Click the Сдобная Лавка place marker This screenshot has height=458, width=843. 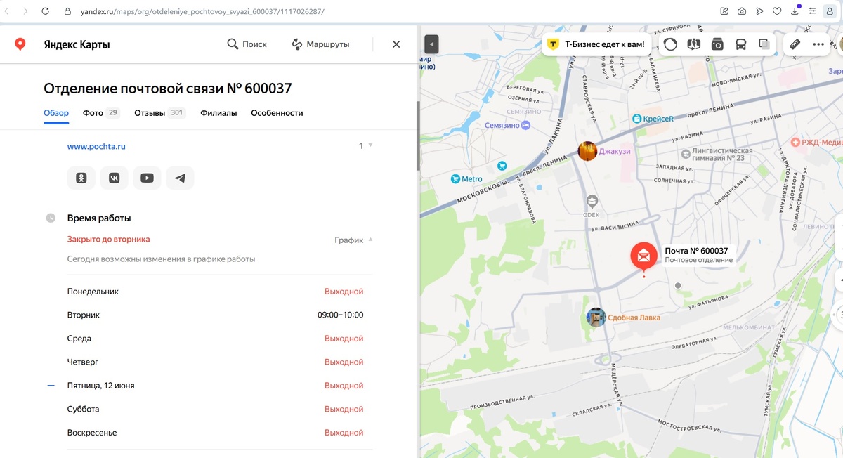tap(596, 318)
